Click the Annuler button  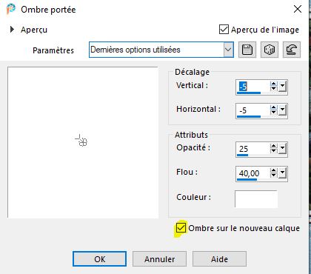159,259
